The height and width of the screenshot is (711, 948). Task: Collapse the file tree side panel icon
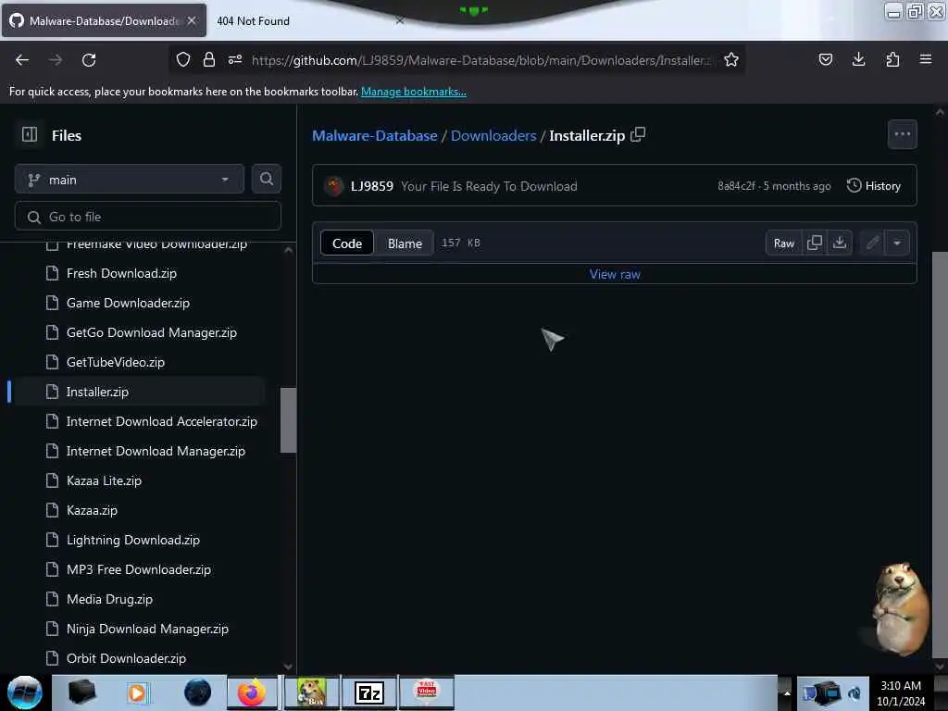[x=30, y=134]
